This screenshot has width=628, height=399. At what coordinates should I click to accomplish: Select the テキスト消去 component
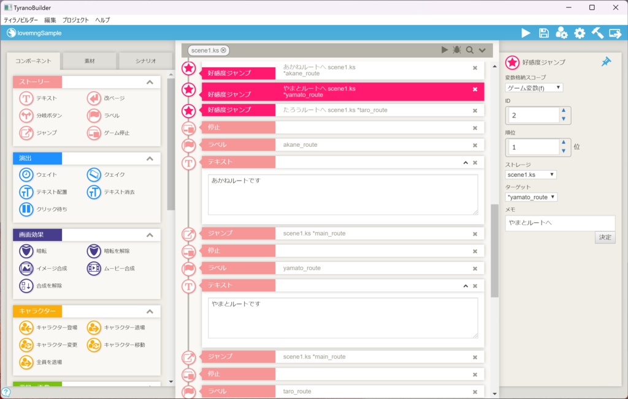[x=111, y=192]
